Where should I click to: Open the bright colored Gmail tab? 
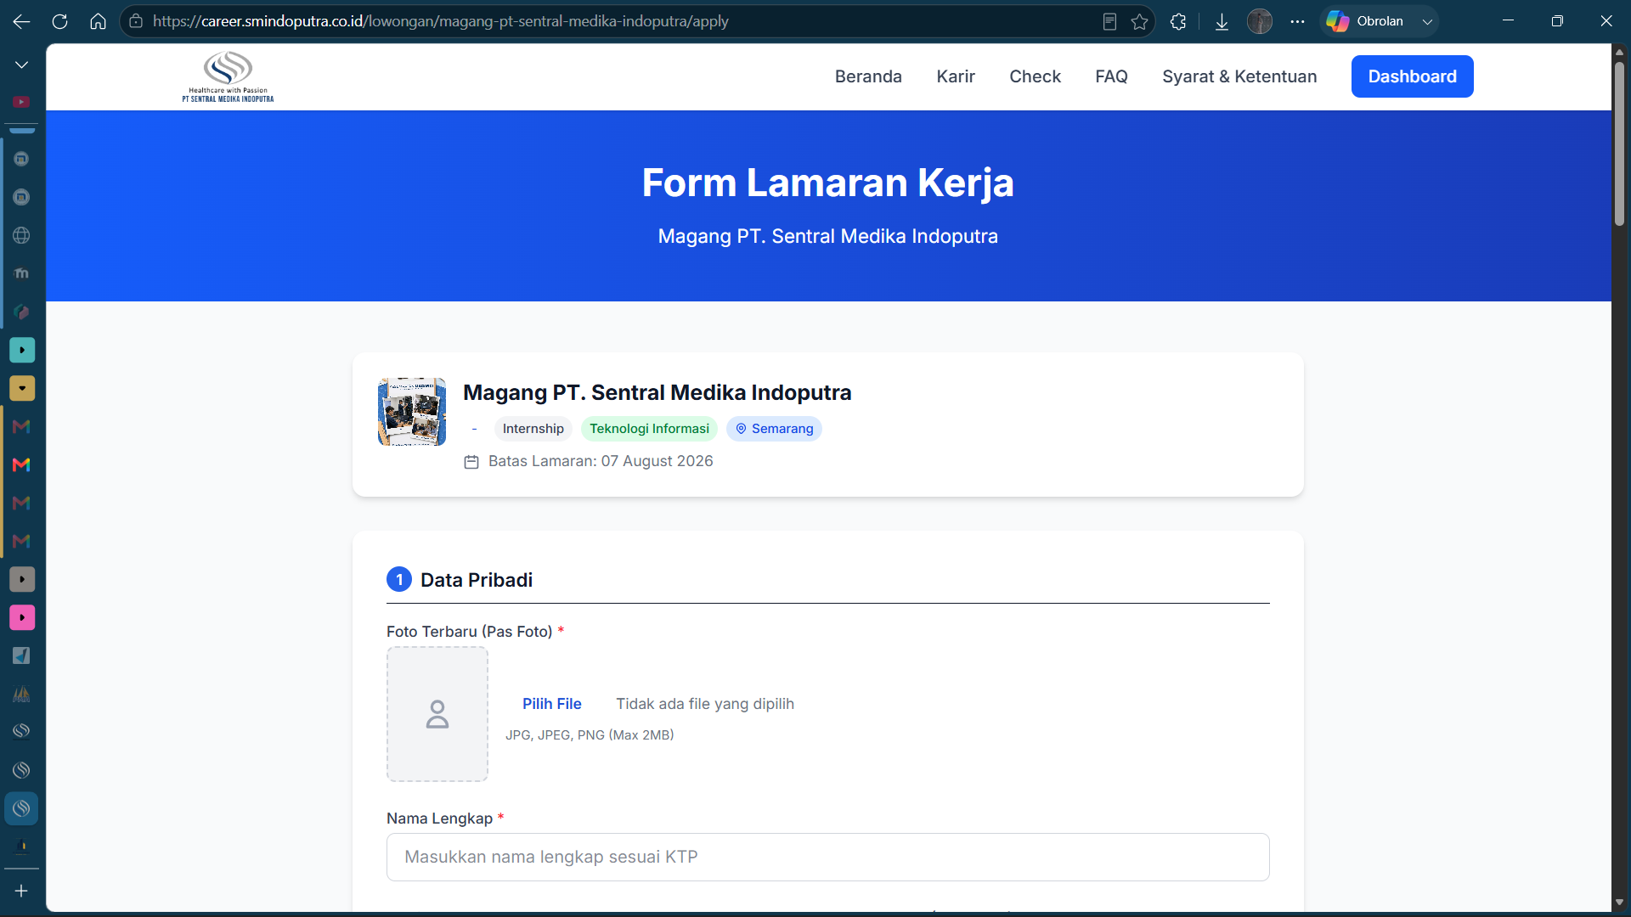click(x=21, y=464)
